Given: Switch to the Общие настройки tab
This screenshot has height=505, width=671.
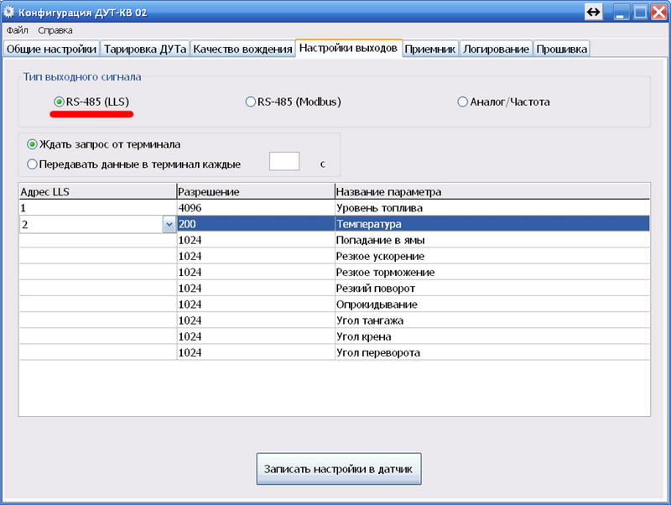Looking at the screenshot, I should point(51,49).
